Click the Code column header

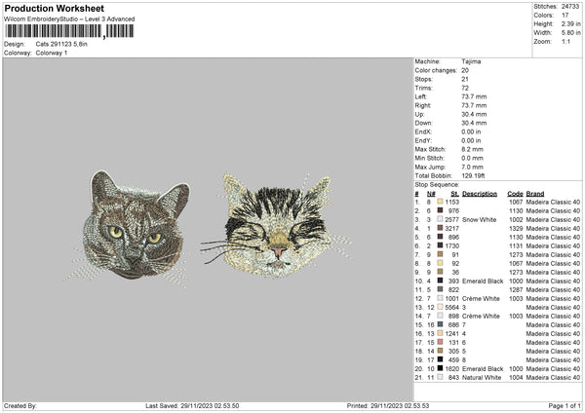tap(515, 193)
